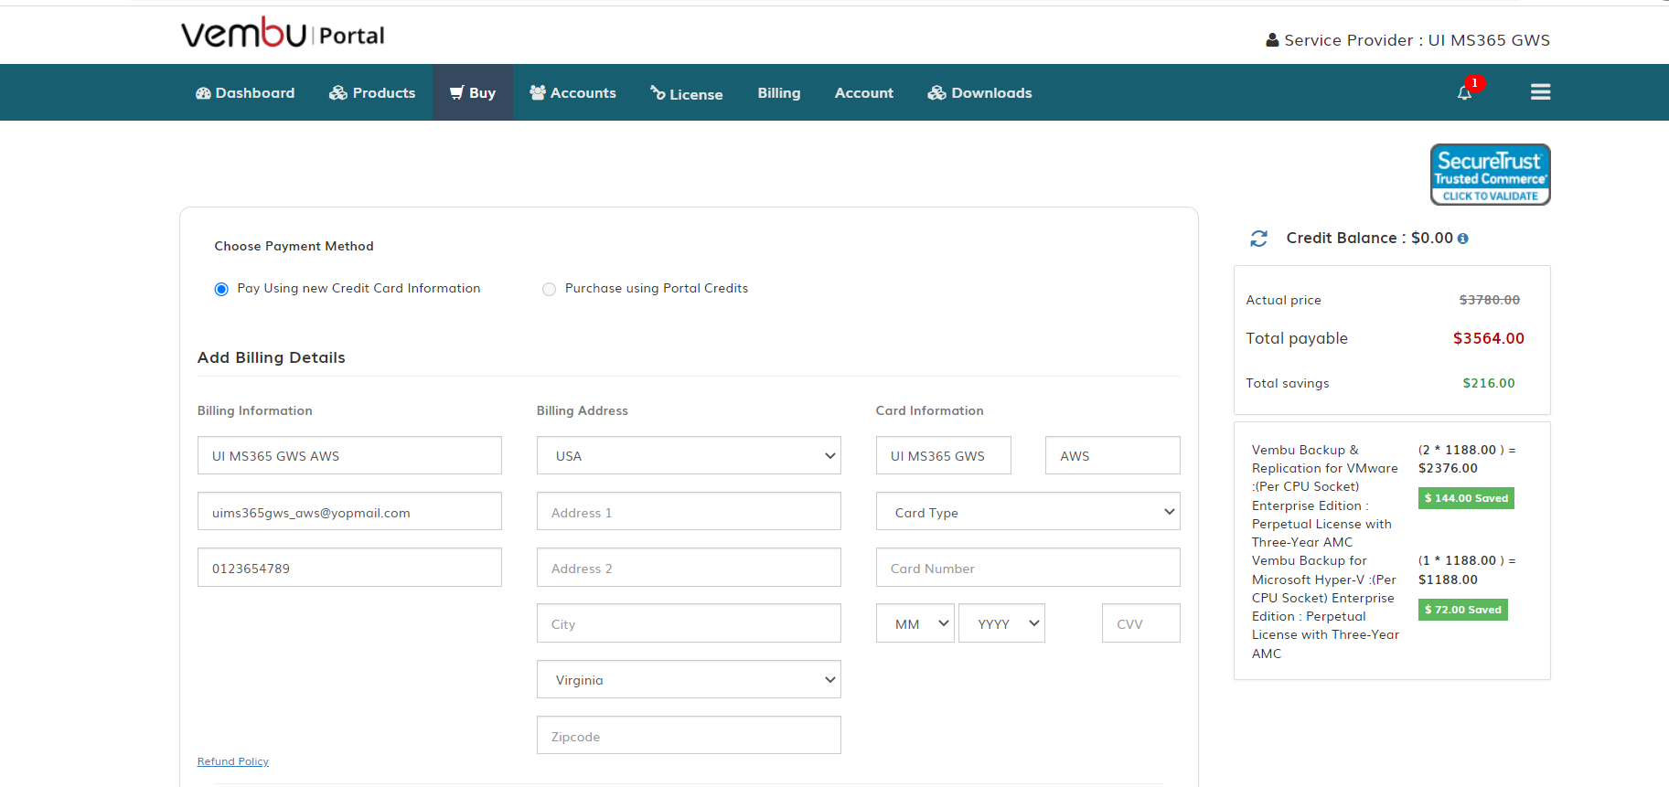Screen dimensions: 1669x787
Task: Click the Vembu Backup & Replication for VMware item
Action: click(x=1325, y=495)
